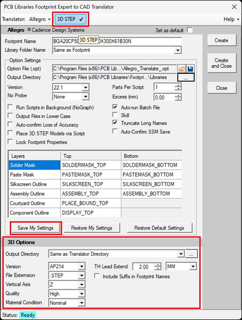This screenshot has width=242, height=320.
Task: Expand the Version 22.1 dropdown
Action: pos(85,88)
